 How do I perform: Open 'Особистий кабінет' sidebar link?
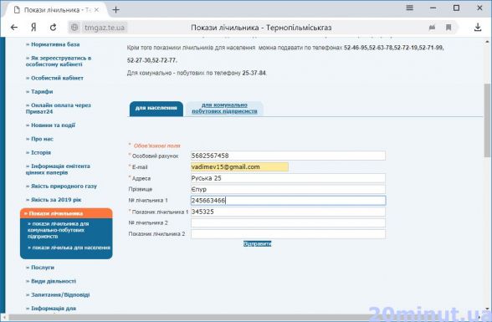(x=54, y=78)
